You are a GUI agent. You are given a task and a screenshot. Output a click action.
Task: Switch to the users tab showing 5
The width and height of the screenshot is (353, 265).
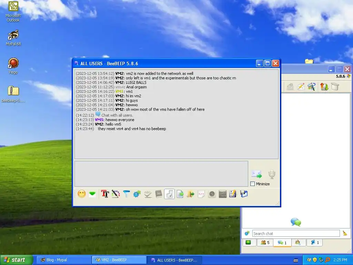(x=265, y=243)
